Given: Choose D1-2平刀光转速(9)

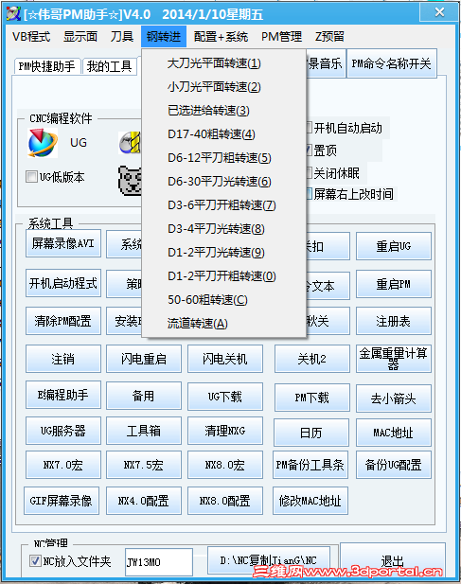Looking at the screenshot, I should coord(223,253).
